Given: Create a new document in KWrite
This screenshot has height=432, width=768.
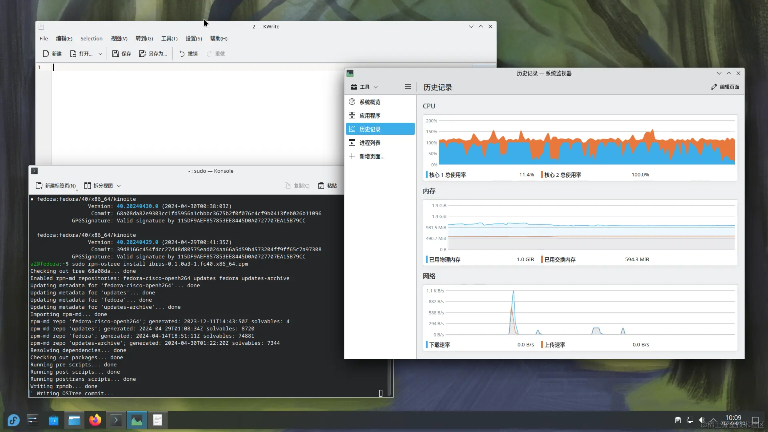Looking at the screenshot, I should pyautogui.click(x=52, y=54).
